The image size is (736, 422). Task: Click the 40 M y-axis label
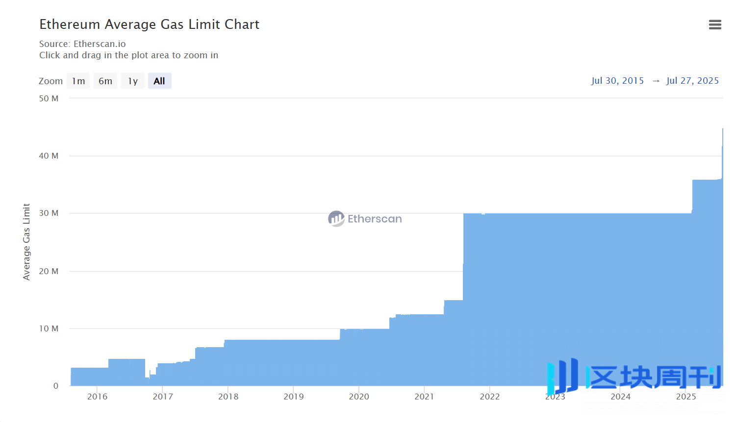click(49, 156)
